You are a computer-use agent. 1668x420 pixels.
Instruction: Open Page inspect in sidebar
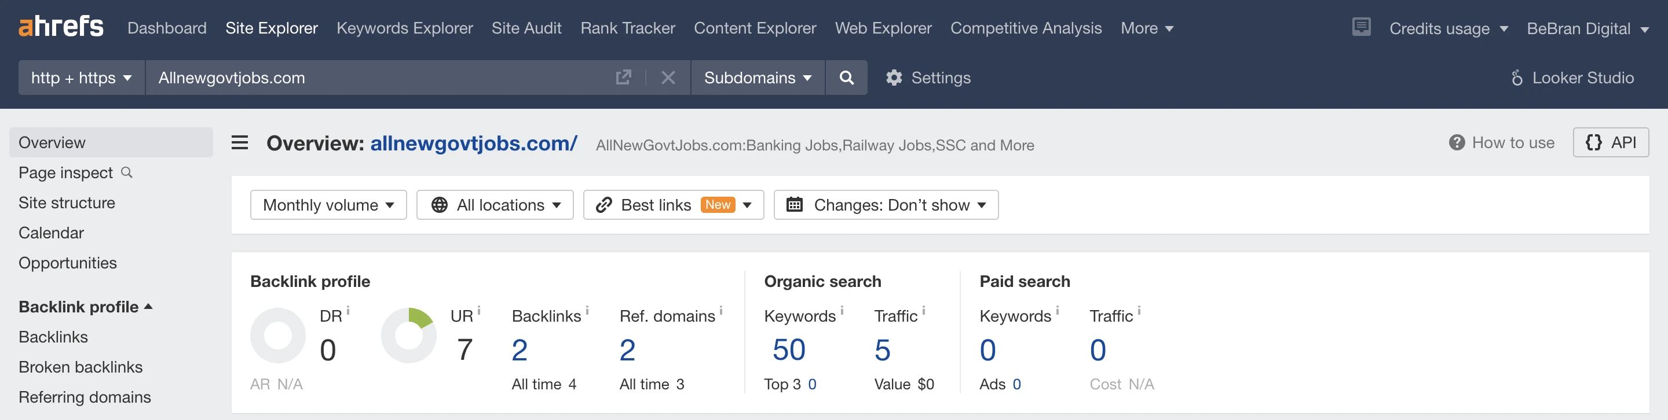(x=65, y=172)
